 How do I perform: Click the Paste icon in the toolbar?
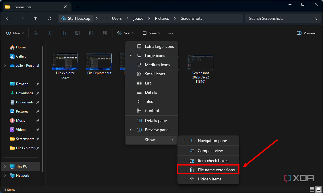pos(63,33)
